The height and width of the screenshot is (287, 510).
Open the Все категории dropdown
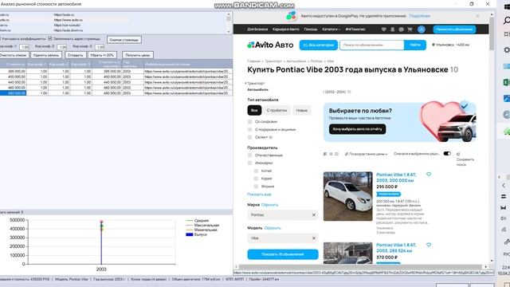pyautogui.click(x=319, y=45)
